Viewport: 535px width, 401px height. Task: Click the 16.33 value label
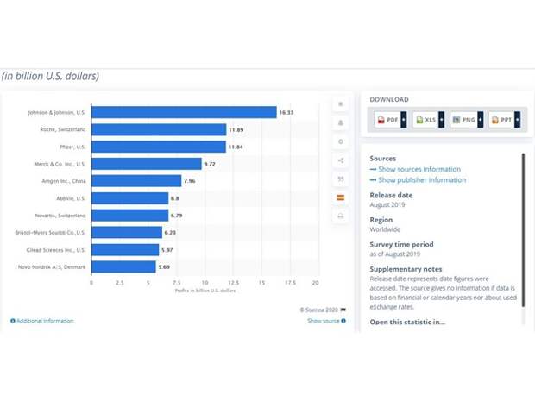tap(286, 112)
